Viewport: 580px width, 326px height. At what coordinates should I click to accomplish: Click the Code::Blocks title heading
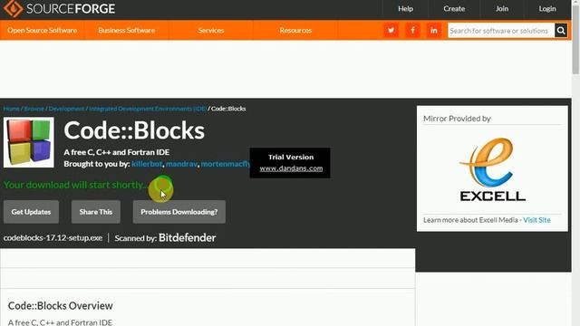134,130
